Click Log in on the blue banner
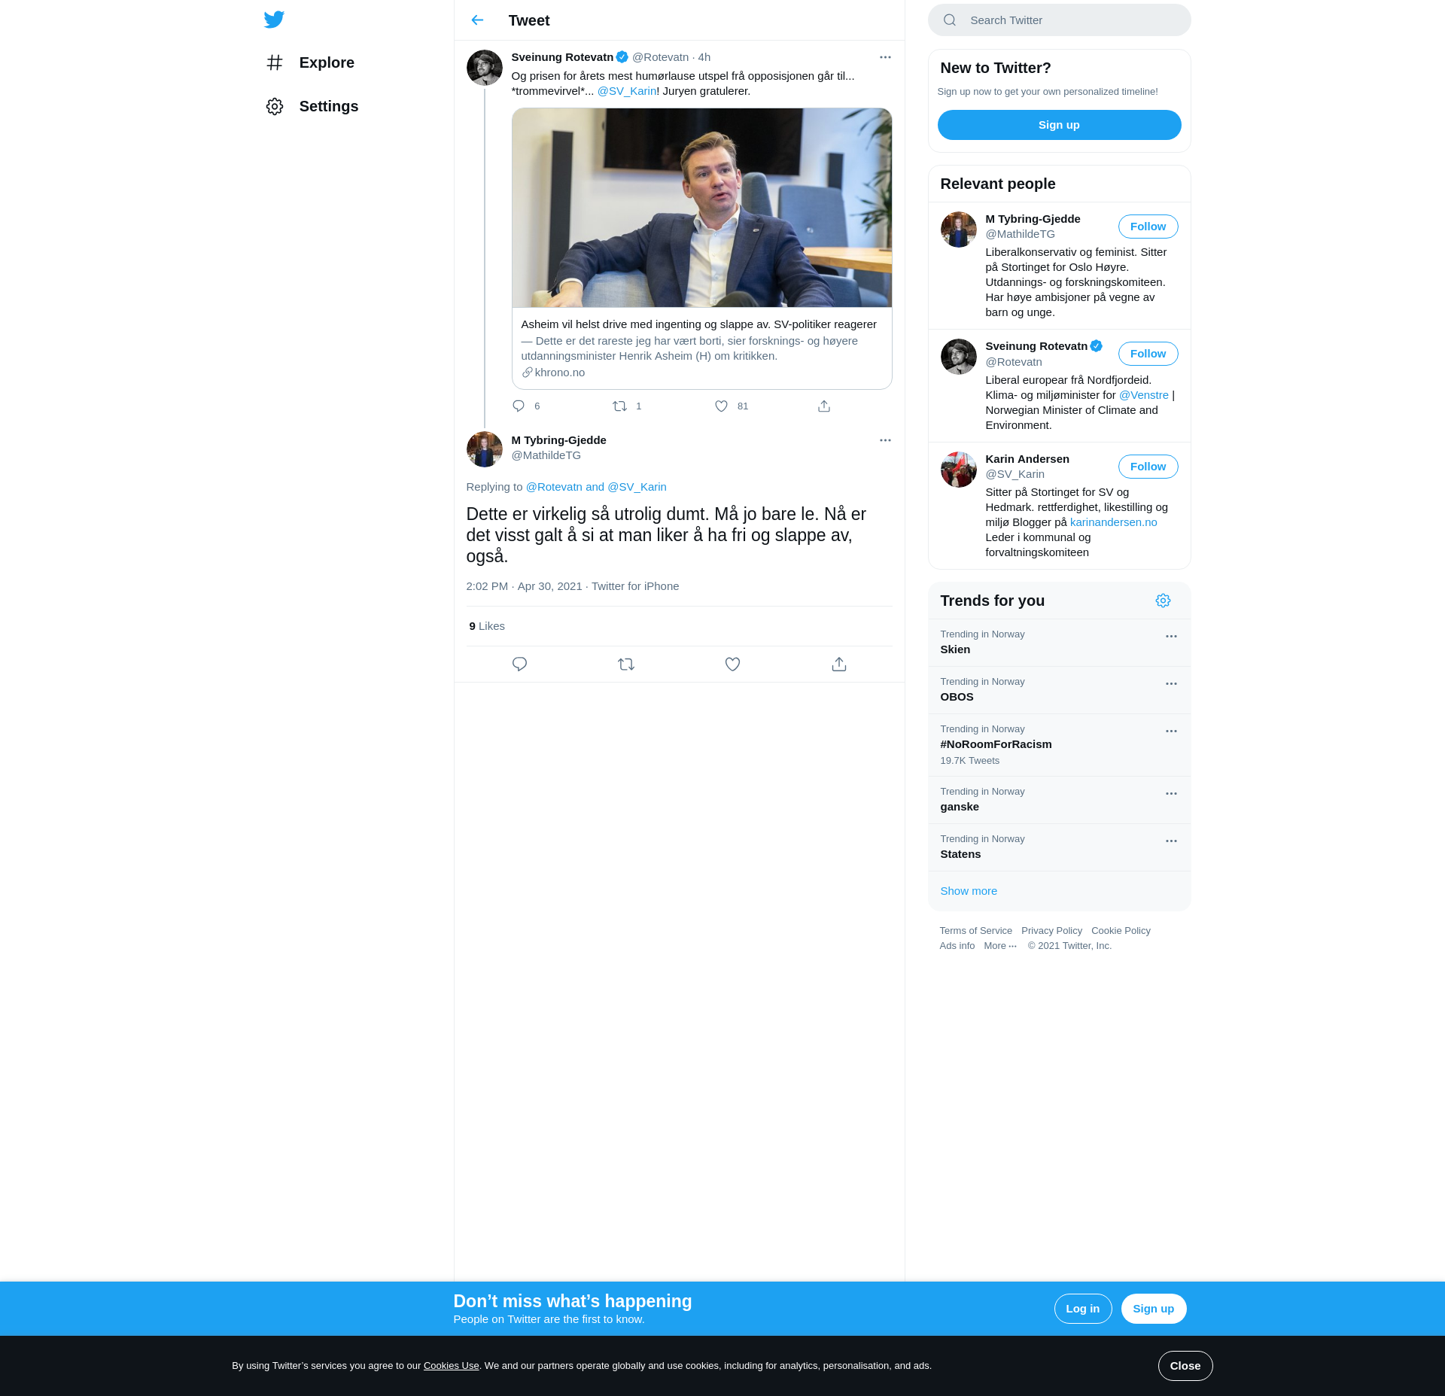 [x=1082, y=1309]
